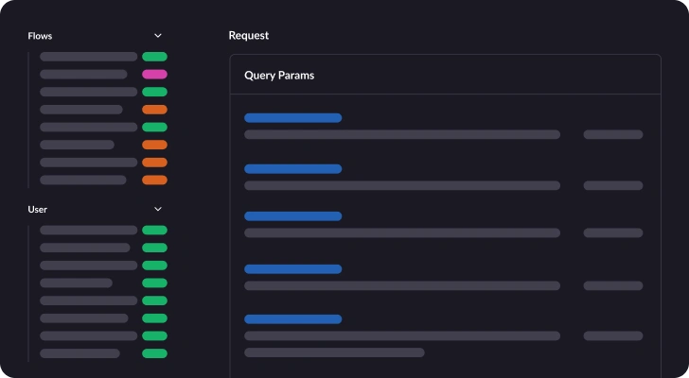Open the first item in the Flows list
Viewport: 689px width, 378px height.
click(x=88, y=57)
